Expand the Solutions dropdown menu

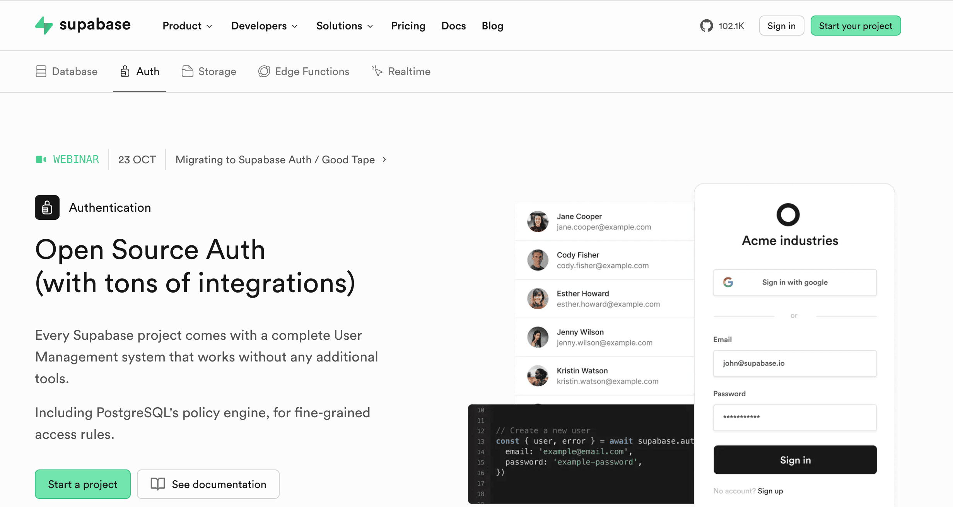coord(345,26)
